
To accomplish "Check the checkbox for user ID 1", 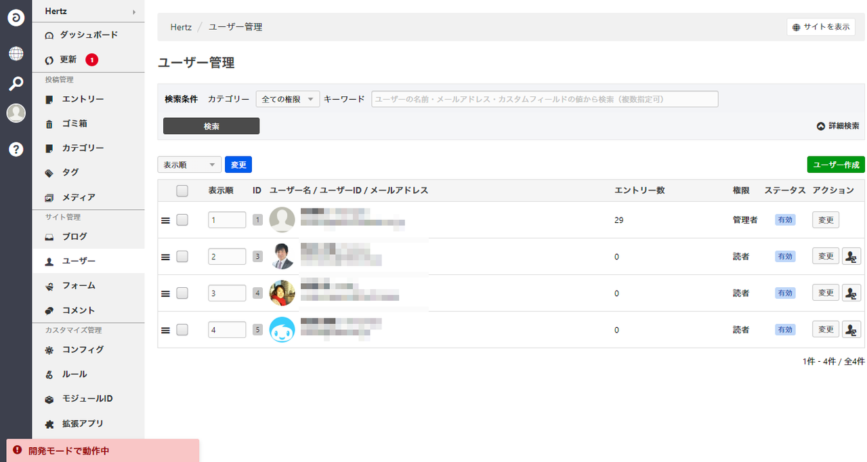I will point(182,220).
